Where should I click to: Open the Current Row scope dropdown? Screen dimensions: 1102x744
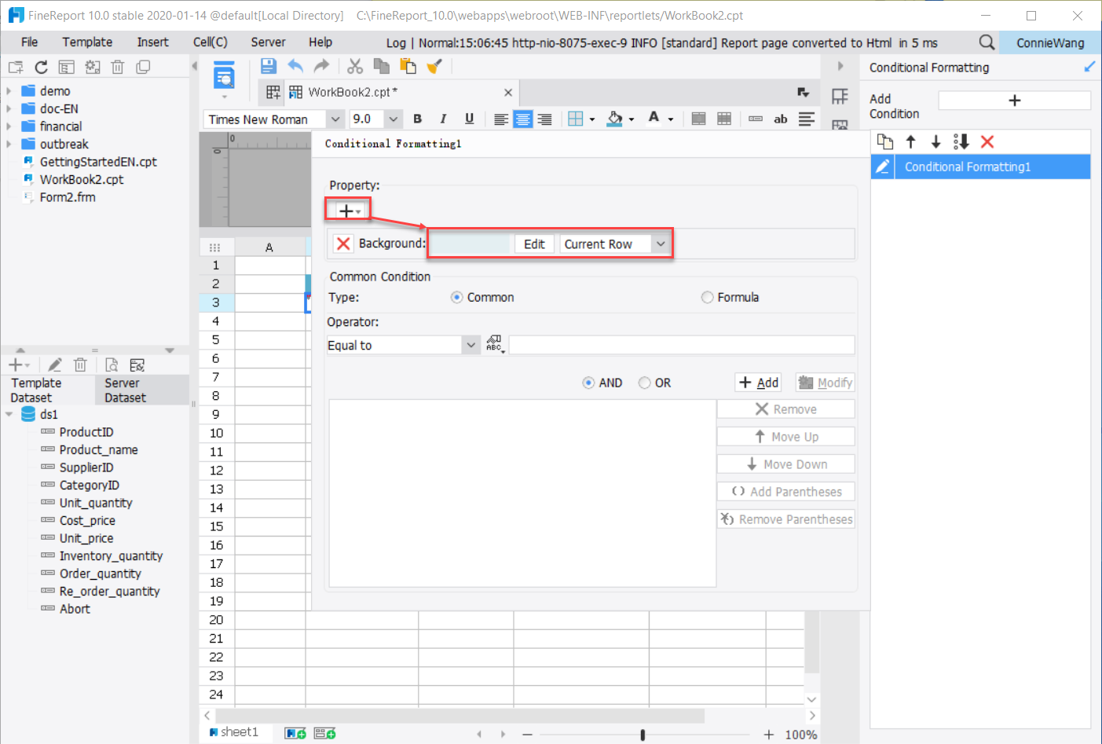pyautogui.click(x=660, y=244)
